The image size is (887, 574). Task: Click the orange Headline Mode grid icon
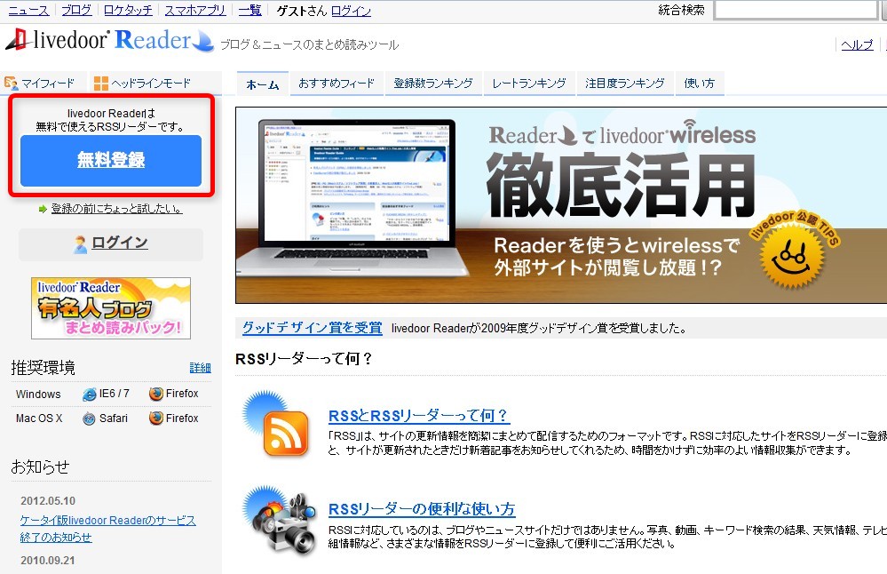101,84
